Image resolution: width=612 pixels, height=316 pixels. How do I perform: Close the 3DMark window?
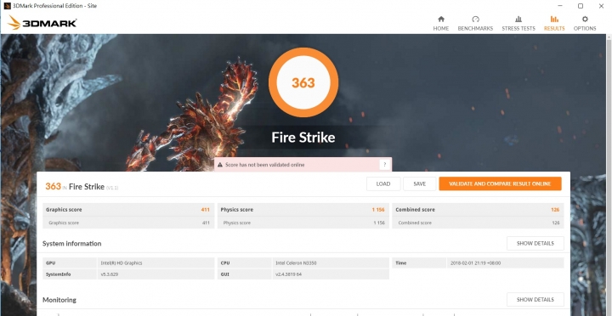[x=601, y=6]
